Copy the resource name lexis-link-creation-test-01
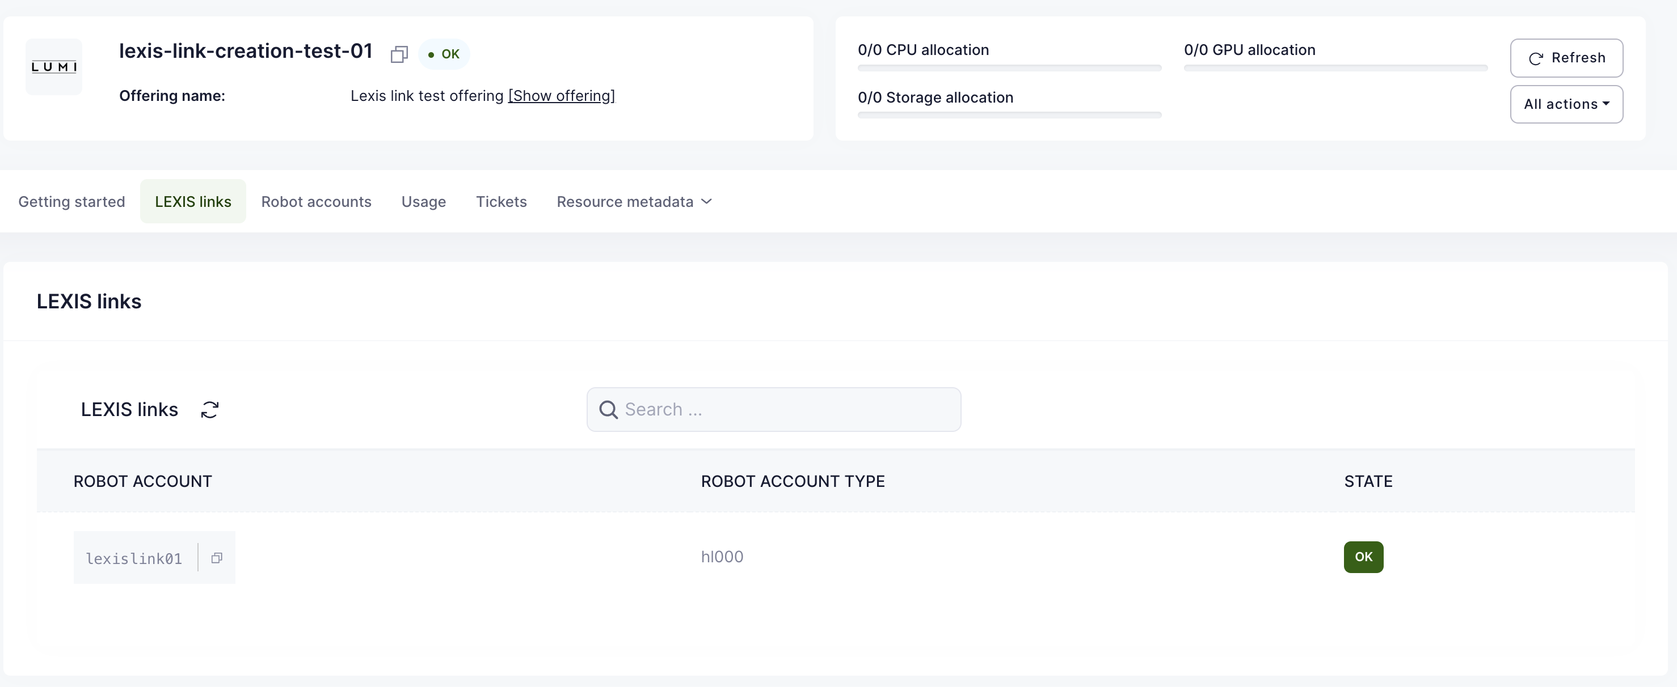Image resolution: width=1677 pixels, height=687 pixels. 399,54
